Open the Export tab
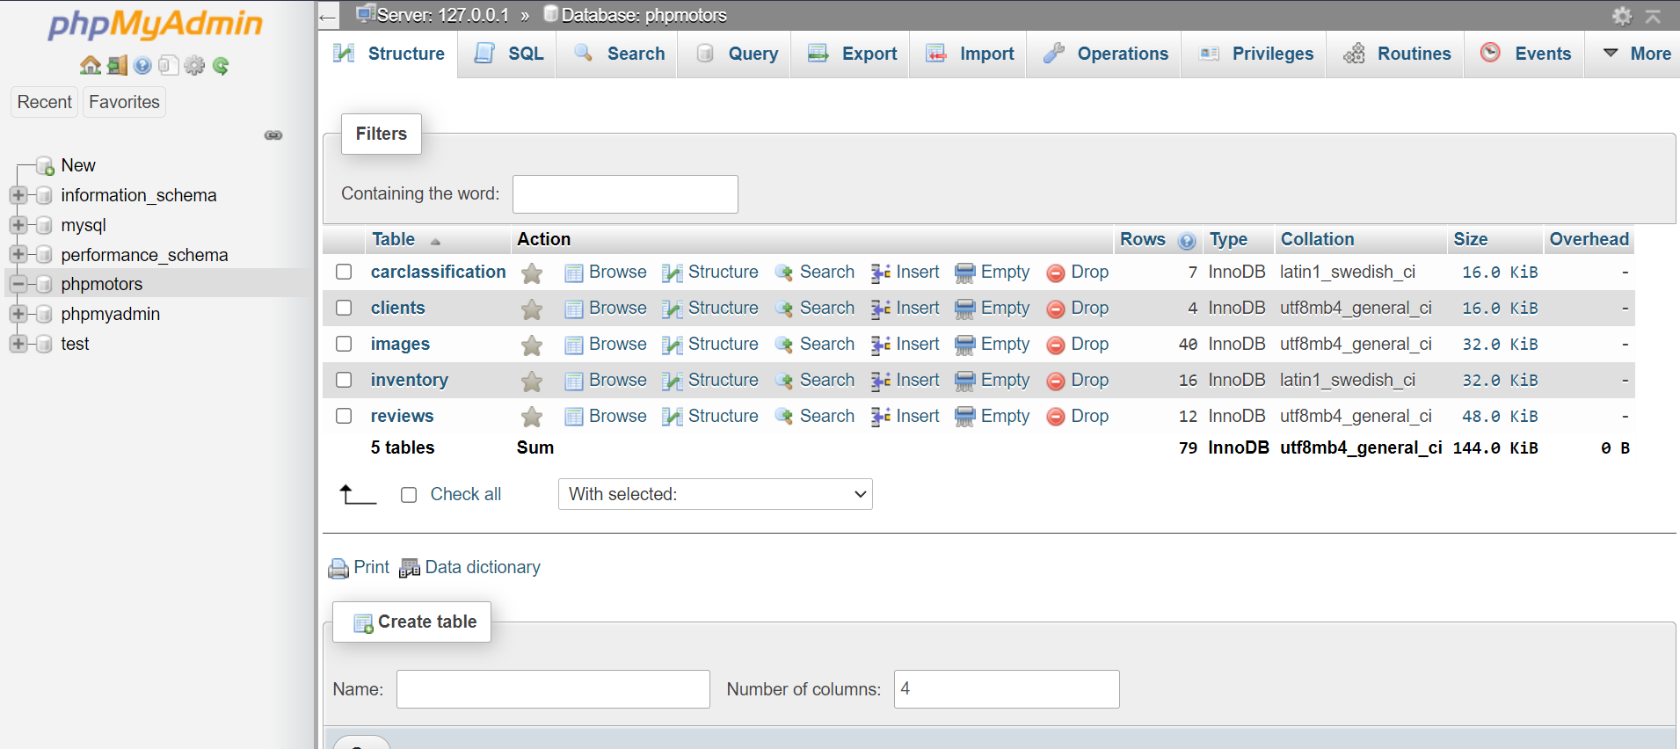This screenshot has height=749, width=1680. tap(852, 54)
